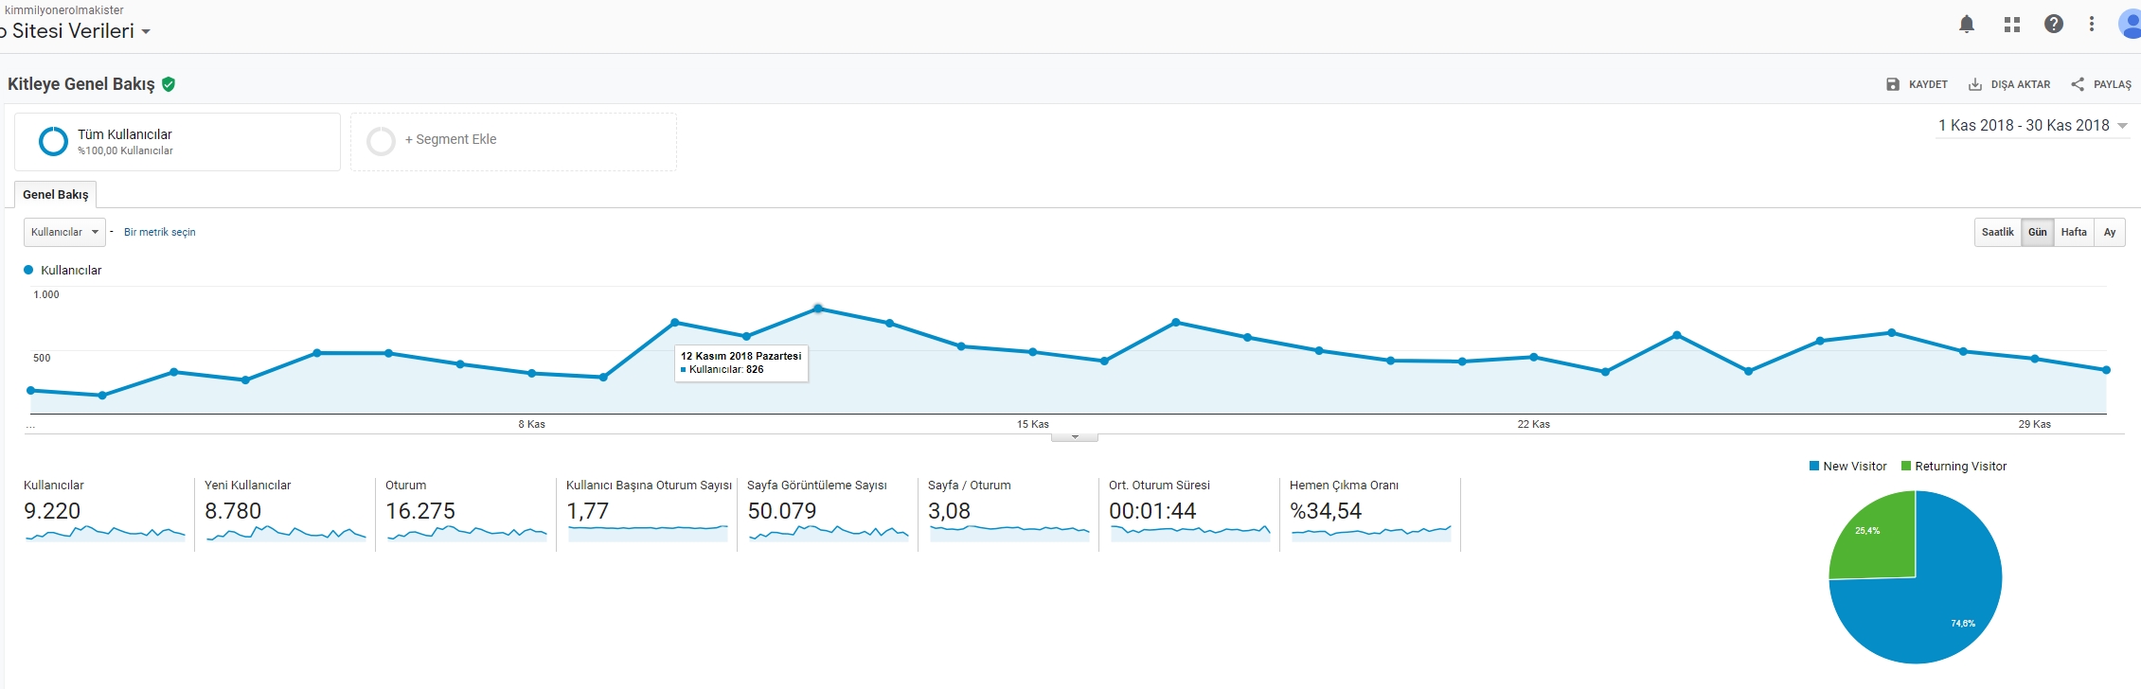The width and height of the screenshot is (2141, 689).
Task: Switch chart granularity to Ay
Action: [x=2110, y=232]
